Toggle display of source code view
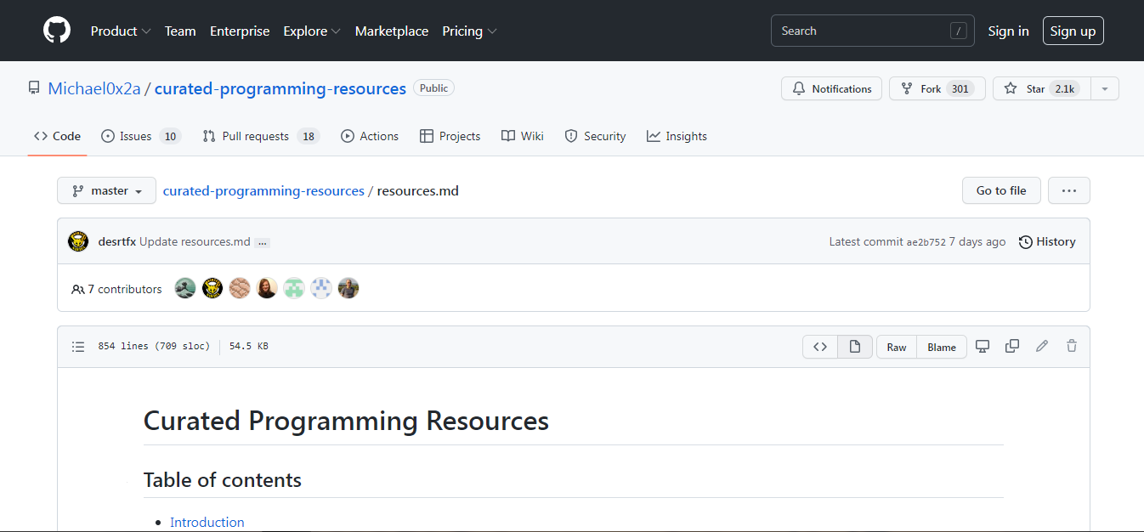The width and height of the screenshot is (1144, 532). (x=820, y=347)
